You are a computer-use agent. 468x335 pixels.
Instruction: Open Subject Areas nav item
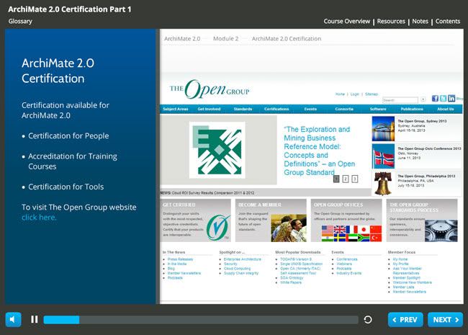pyautogui.click(x=176, y=109)
